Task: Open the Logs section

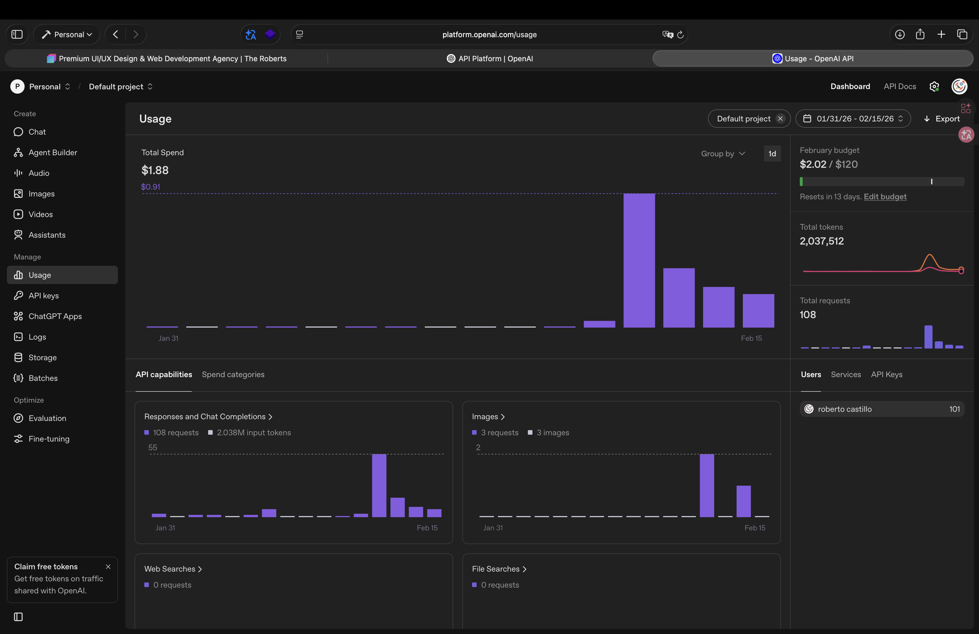Action: pyautogui.click(x=37, y=336)
